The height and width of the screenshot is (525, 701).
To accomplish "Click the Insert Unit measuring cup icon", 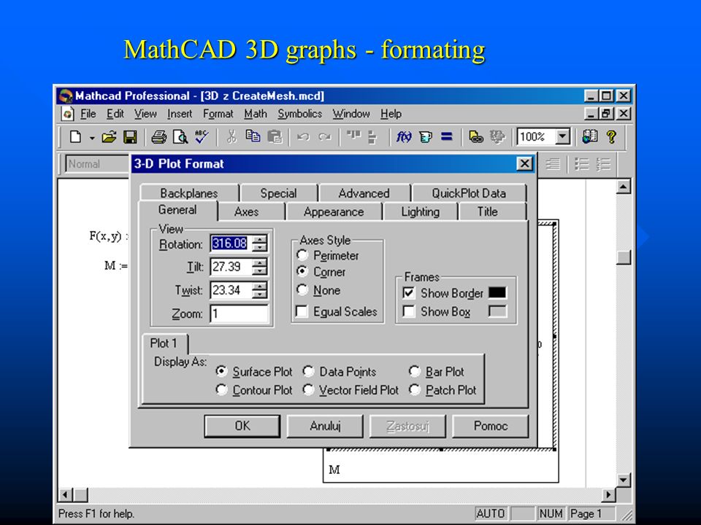I will click(x=426, y=136).
